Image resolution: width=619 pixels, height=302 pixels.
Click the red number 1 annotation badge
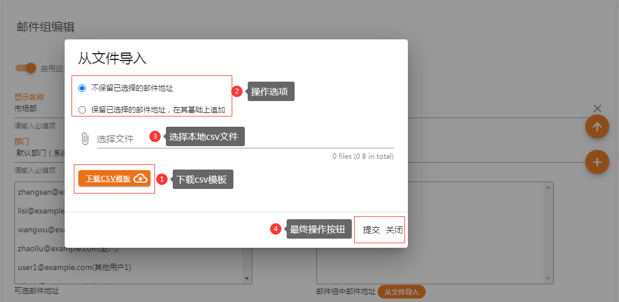pos(162,179)
